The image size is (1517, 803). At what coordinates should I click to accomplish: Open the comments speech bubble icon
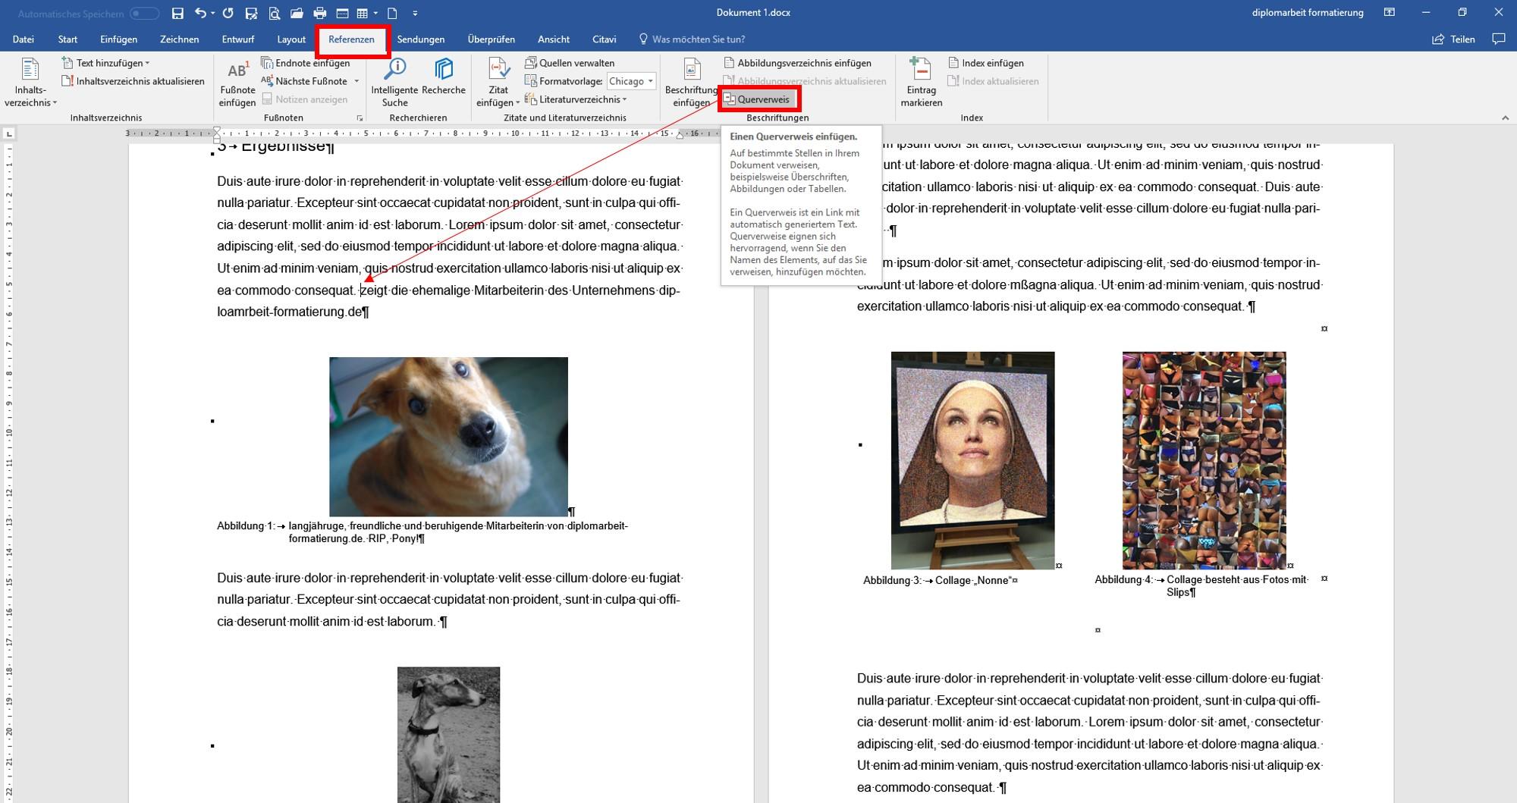coord(1498,39)
